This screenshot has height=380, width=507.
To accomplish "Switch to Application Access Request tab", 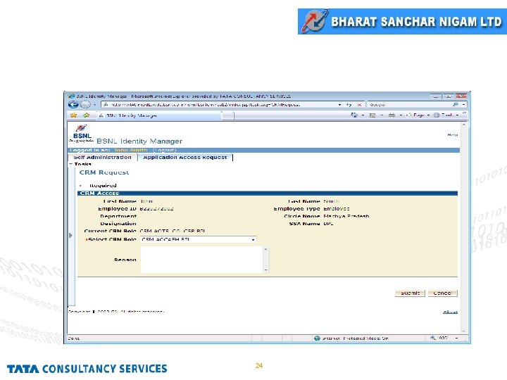I will pyautogui.click(x=185, y=158).
